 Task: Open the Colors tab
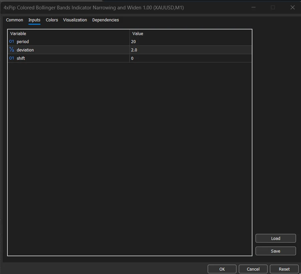[x=52, y=20]
